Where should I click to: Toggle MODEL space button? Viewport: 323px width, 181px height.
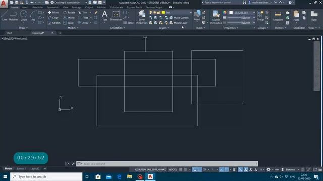coord(173,169)
